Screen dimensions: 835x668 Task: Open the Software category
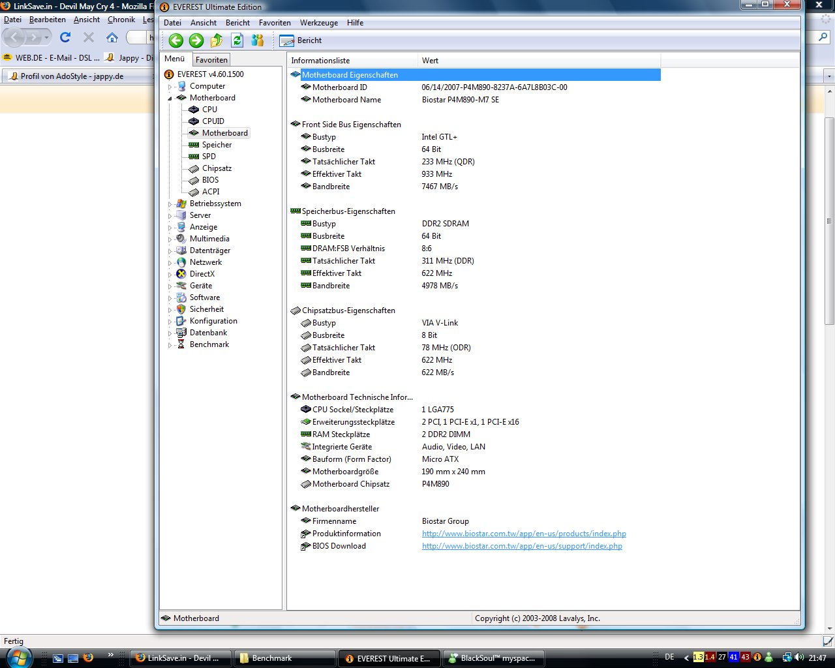click(x=205, y=297)
